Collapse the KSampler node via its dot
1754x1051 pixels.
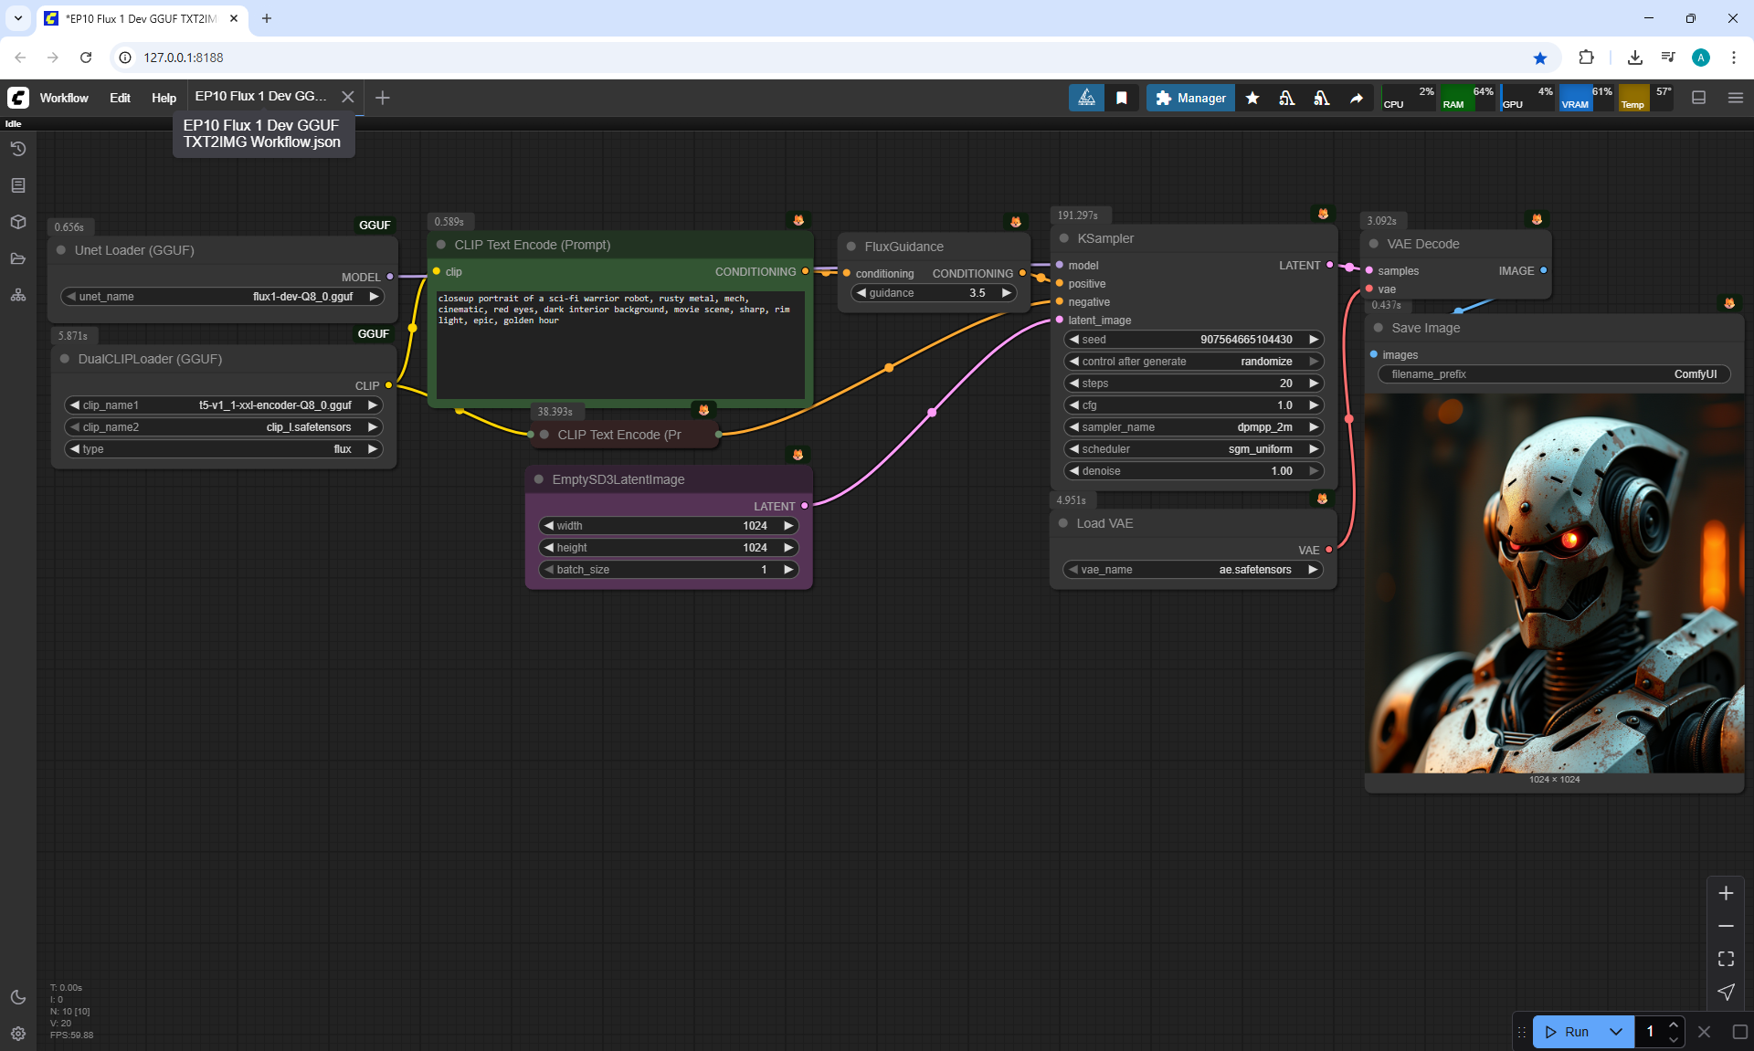pyautogui.click(x=1063, y=238)
